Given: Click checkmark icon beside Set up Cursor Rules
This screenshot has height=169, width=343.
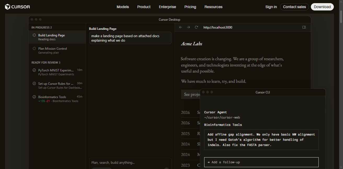Looking at the screenshot, I should (x=34, y=83).
